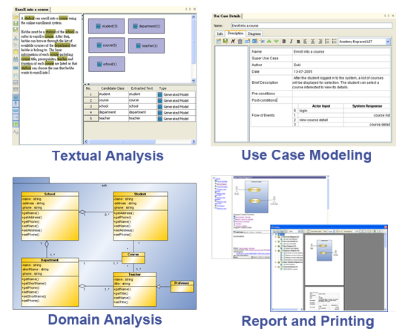Screen dimensions: 408x335
Task: Switch to the Diagrams tab
Action: point(254,33)
